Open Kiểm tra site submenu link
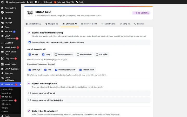Viewport: 187px width, 117px height. [6, 104]
